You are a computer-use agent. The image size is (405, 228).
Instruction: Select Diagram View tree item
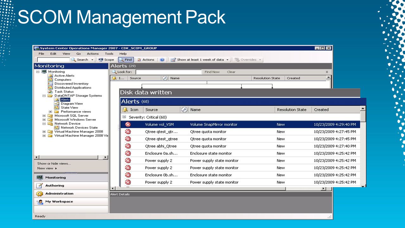tap(72, 104)
